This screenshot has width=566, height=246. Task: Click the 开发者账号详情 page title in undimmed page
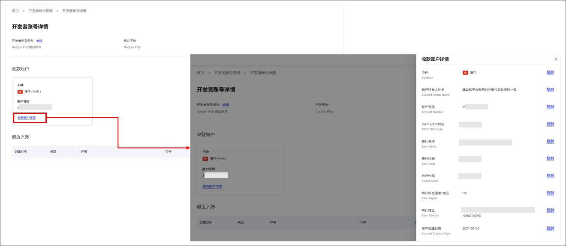click(30, 27)
